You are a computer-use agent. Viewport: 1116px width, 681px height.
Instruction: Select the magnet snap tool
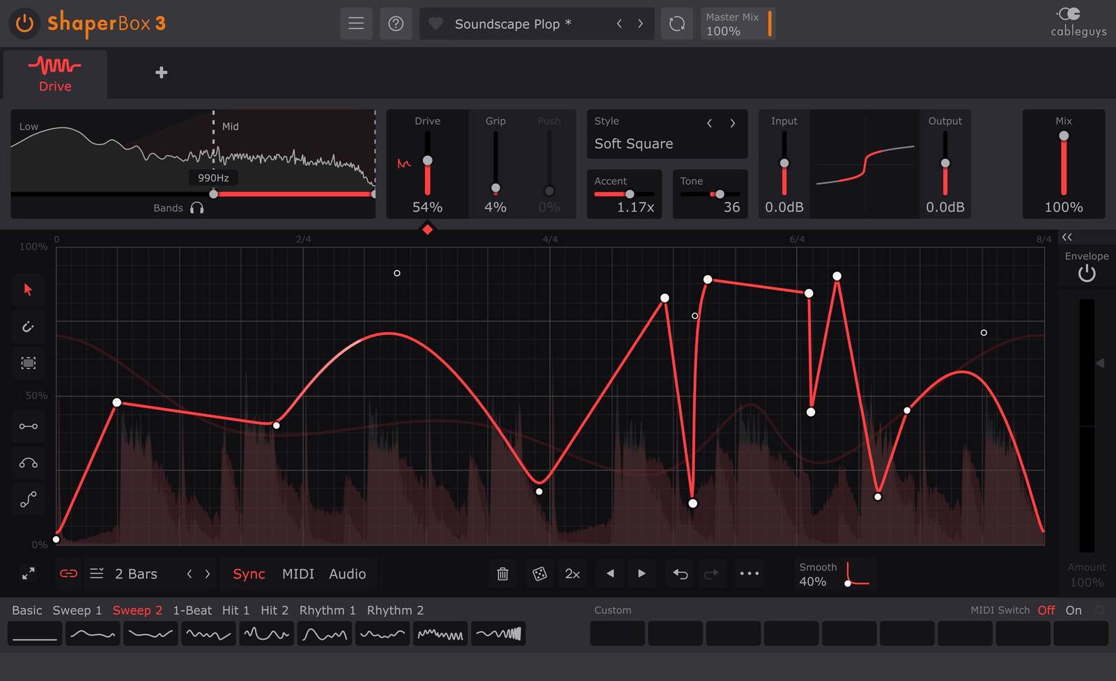click(29, 327)
